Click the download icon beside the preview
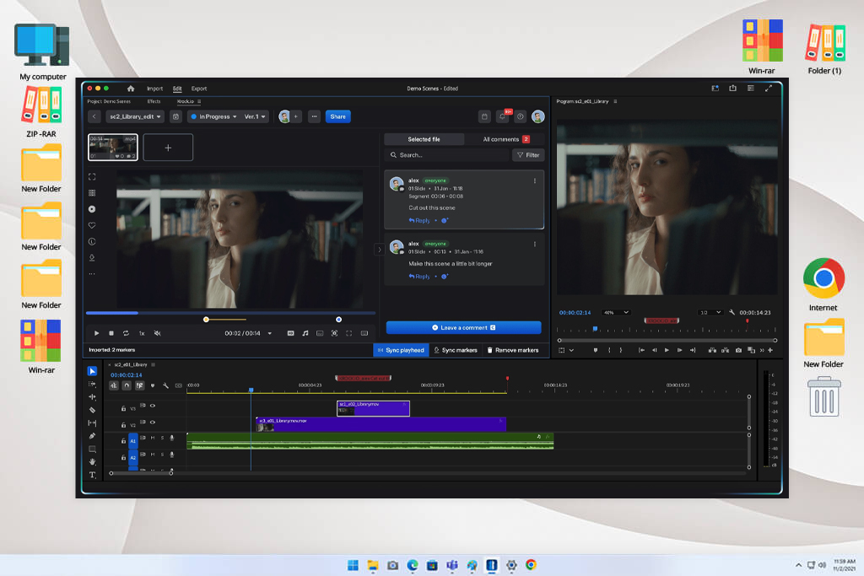 click(x=92, y=258)
